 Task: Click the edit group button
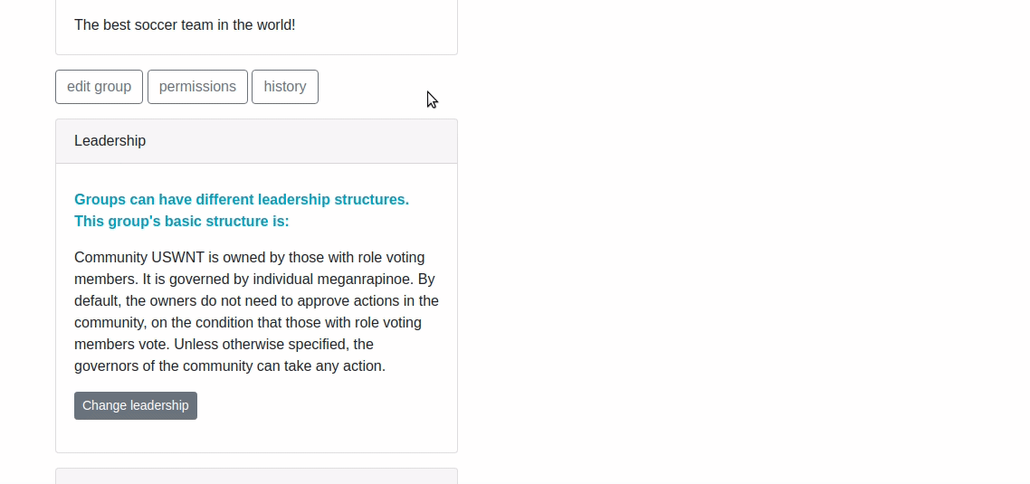click(x=99, y=87)
